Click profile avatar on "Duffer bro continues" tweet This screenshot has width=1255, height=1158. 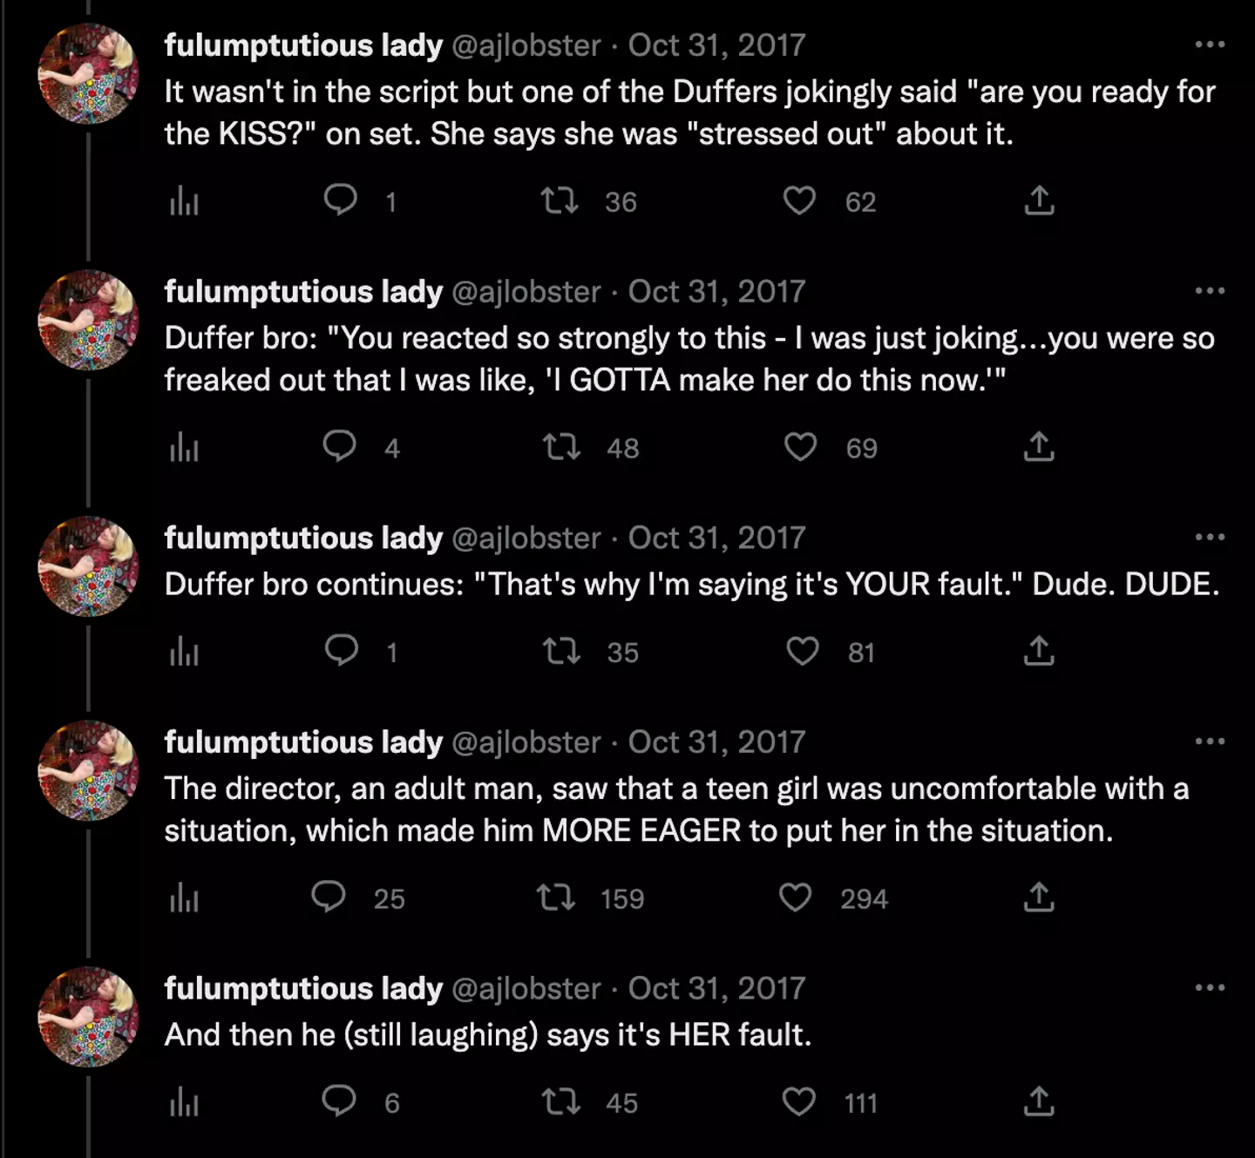click(x=88, y=566)
